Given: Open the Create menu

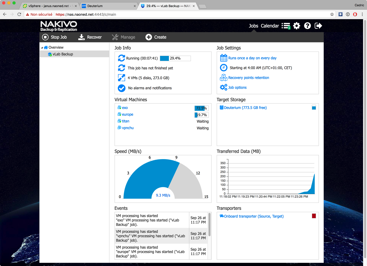Looking at the screenshot, I should (156, 37).
